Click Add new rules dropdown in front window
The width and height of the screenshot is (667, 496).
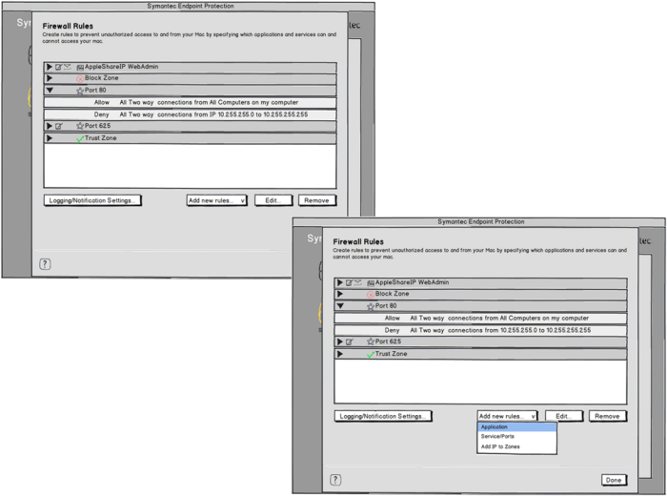coord(508,417)
